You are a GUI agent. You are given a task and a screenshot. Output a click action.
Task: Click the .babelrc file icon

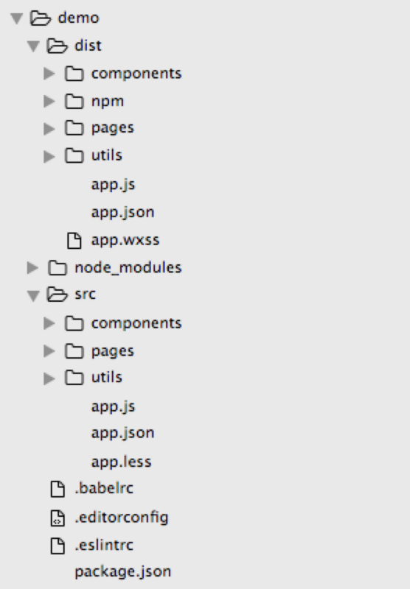click(58, 489)
